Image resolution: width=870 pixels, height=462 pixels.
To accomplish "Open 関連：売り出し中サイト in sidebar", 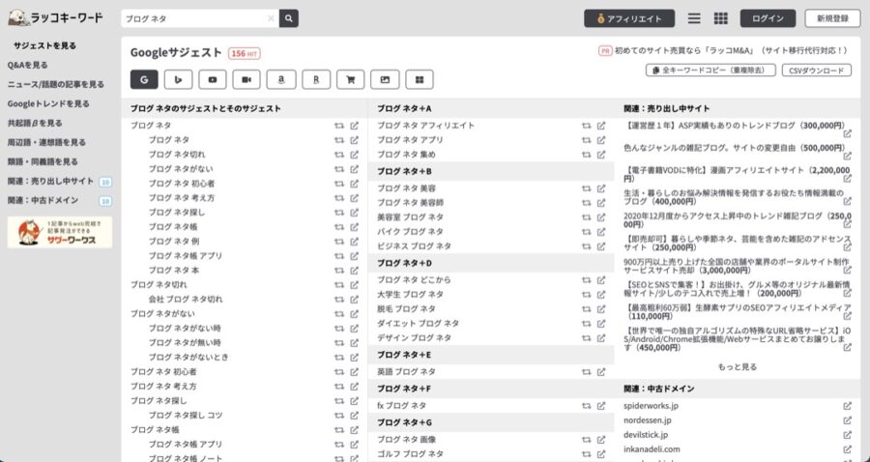I will pos(50,181).
